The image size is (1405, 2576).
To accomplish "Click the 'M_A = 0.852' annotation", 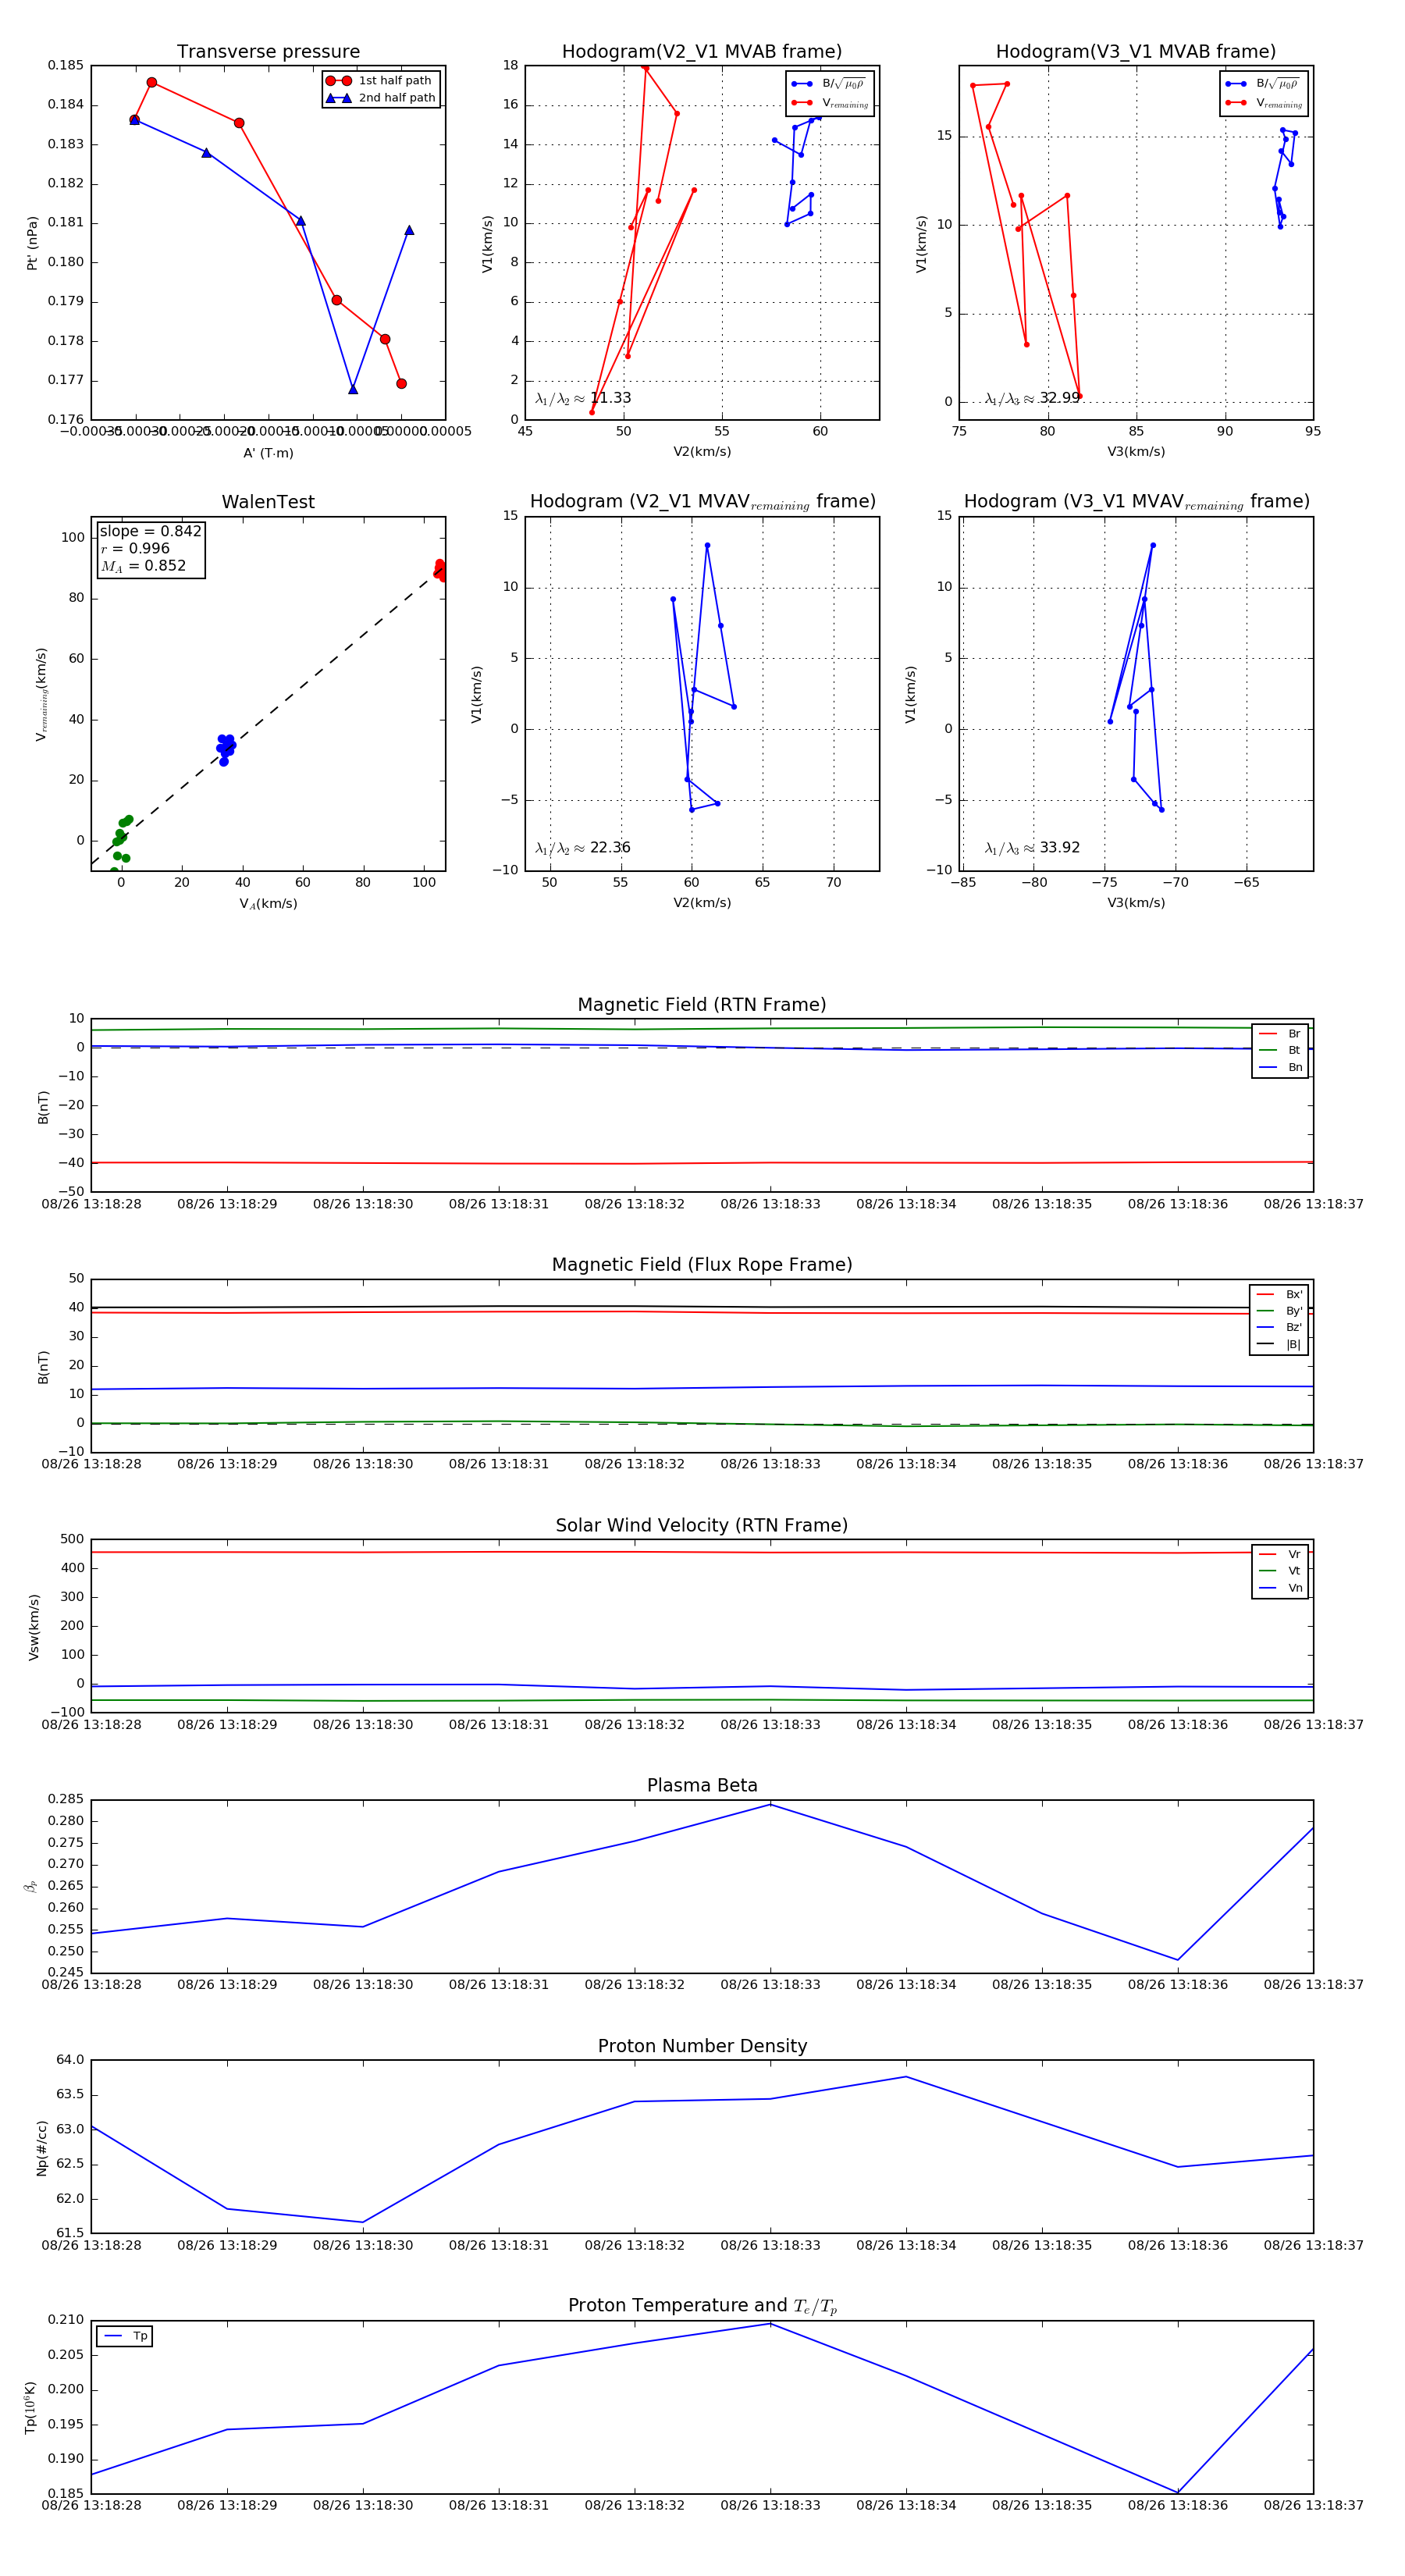I will point(143,566).
